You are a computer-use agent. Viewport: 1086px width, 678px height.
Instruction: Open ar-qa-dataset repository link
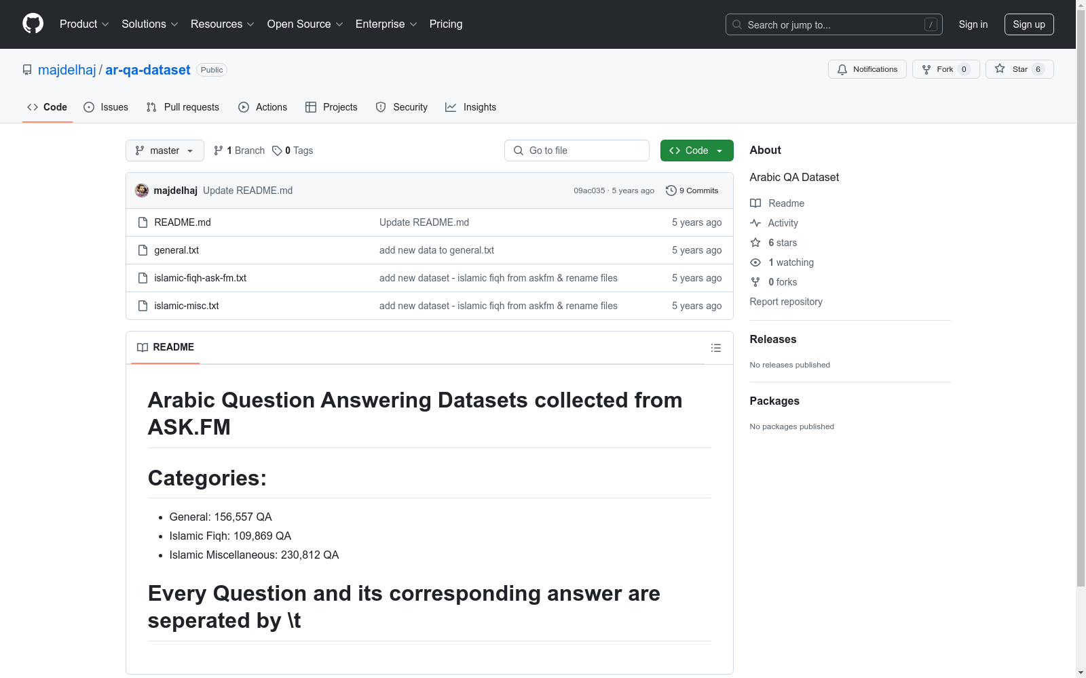pos(148,70)
